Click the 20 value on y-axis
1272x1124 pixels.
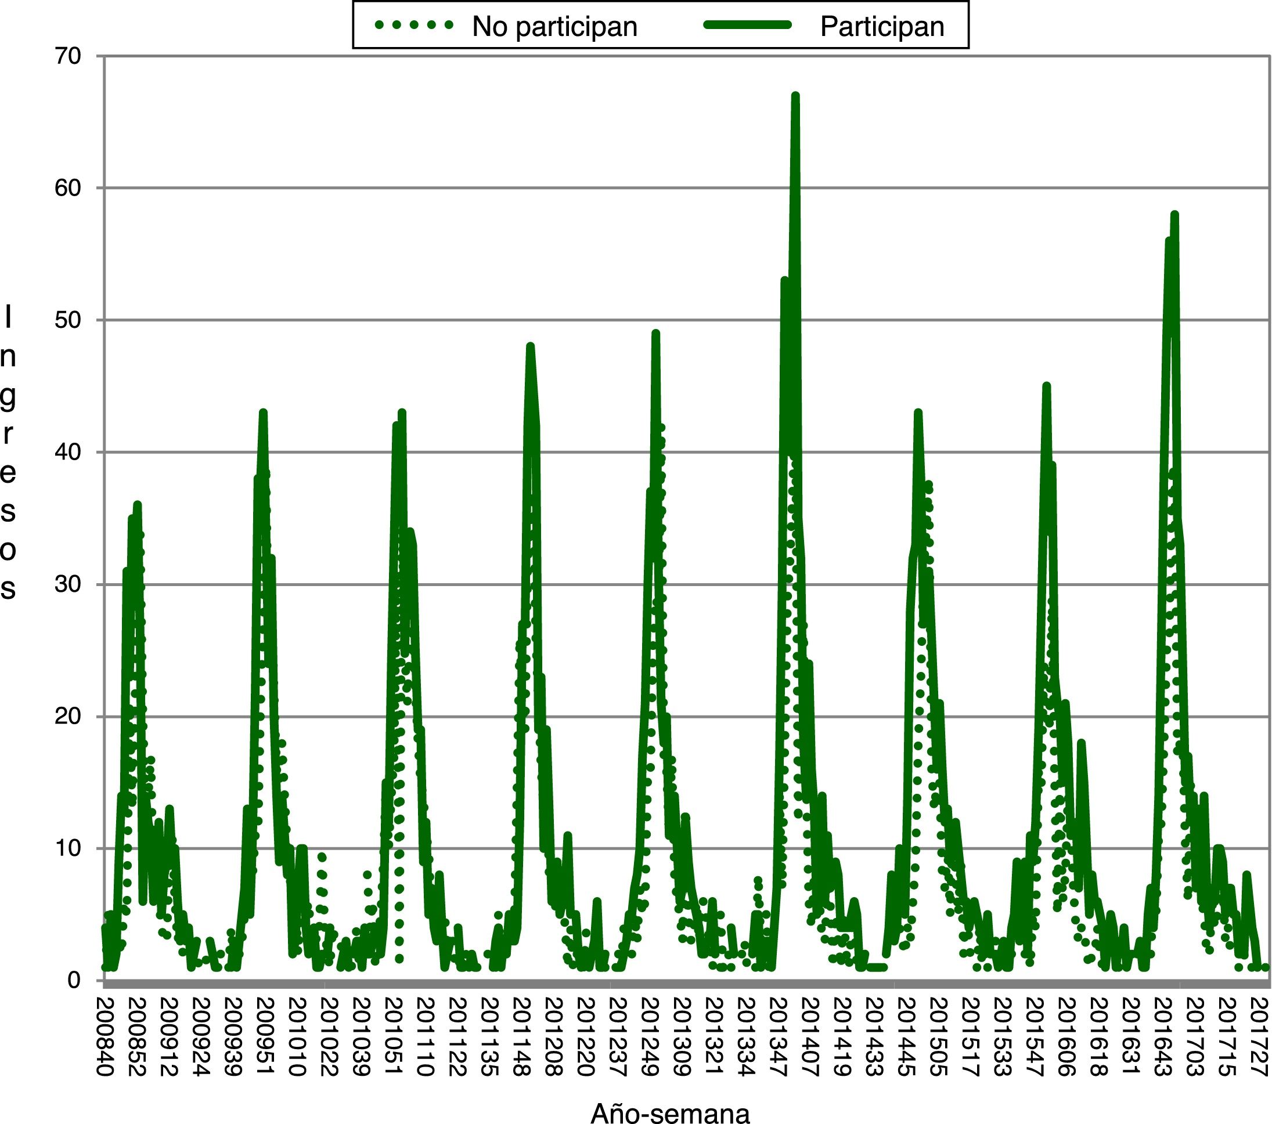68,717
